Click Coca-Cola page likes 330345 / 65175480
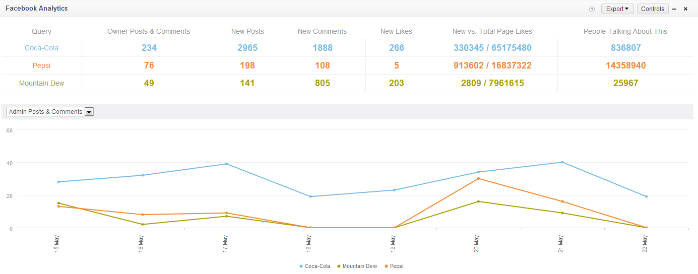Viewport: 698px width, 274px height. [x=492, y=48]
